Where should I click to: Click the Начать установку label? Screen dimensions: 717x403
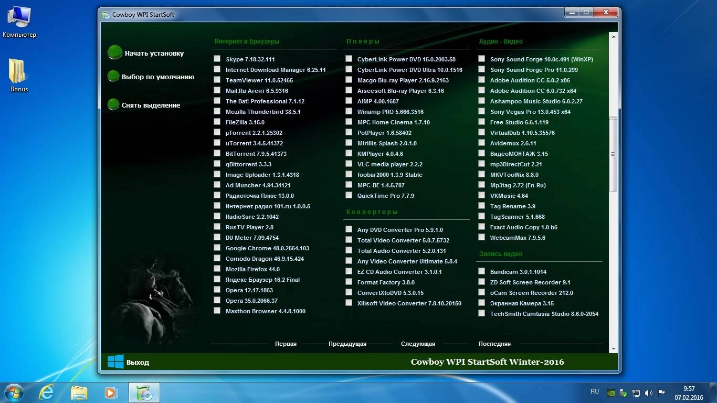[x=154, y=53]
